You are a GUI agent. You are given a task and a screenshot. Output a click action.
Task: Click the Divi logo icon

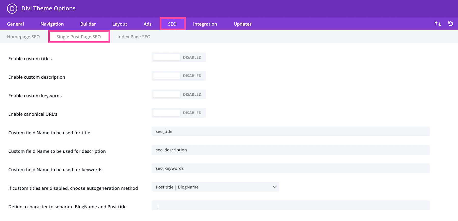coord(12,8)
